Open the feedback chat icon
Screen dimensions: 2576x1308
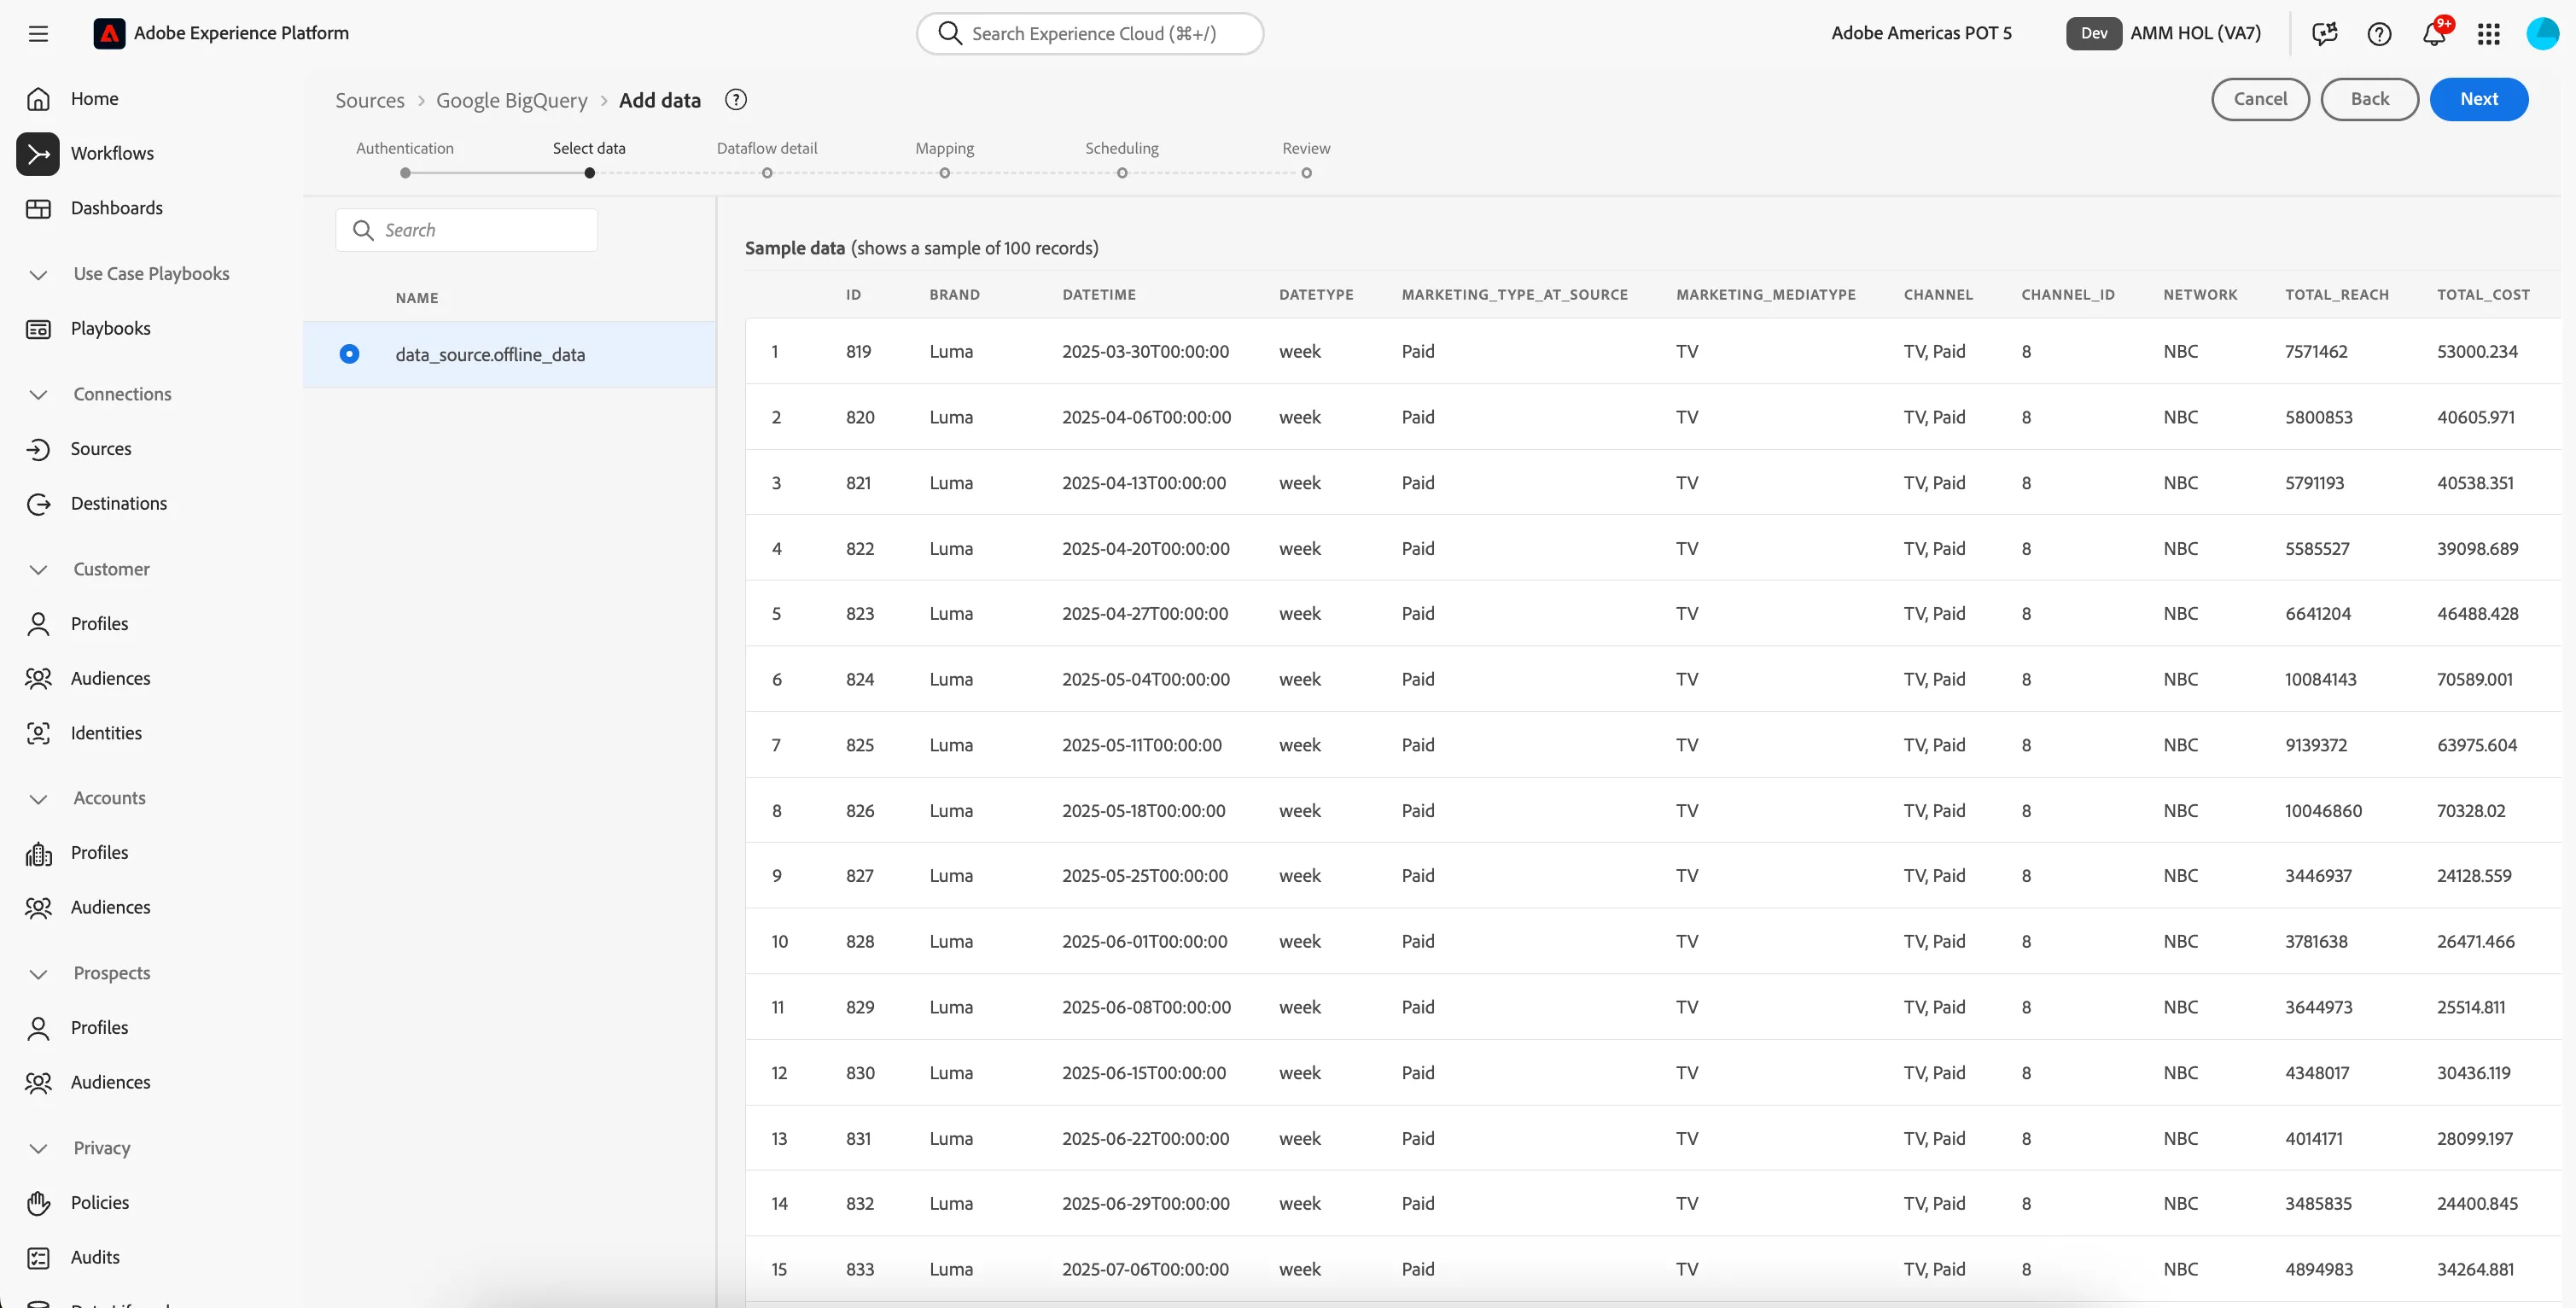tap(2325, 34)
